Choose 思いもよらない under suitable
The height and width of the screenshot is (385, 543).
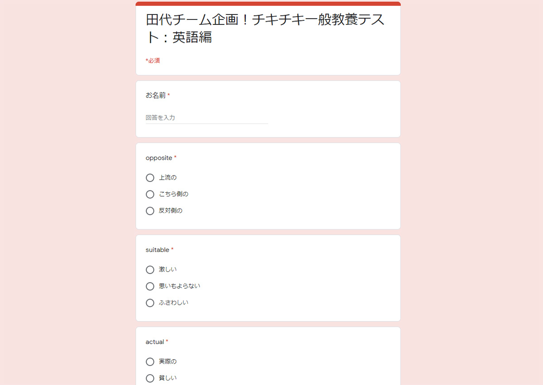point(150,286)
